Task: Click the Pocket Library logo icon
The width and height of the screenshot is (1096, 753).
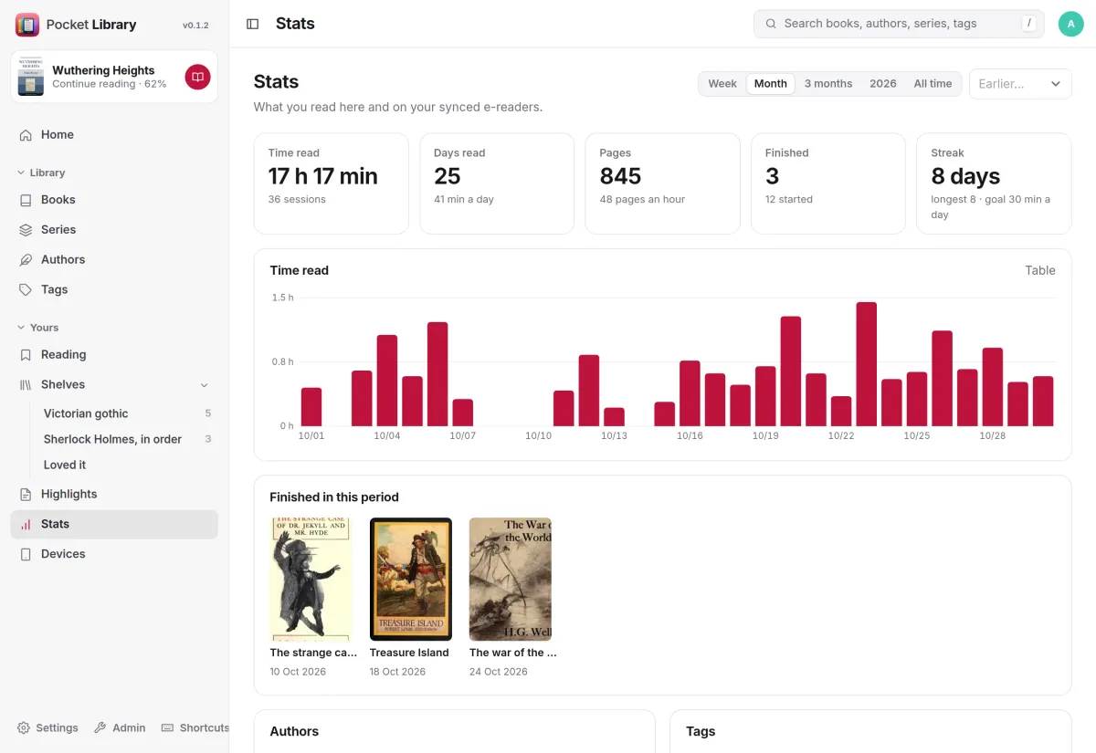Action: pos(27,25)
